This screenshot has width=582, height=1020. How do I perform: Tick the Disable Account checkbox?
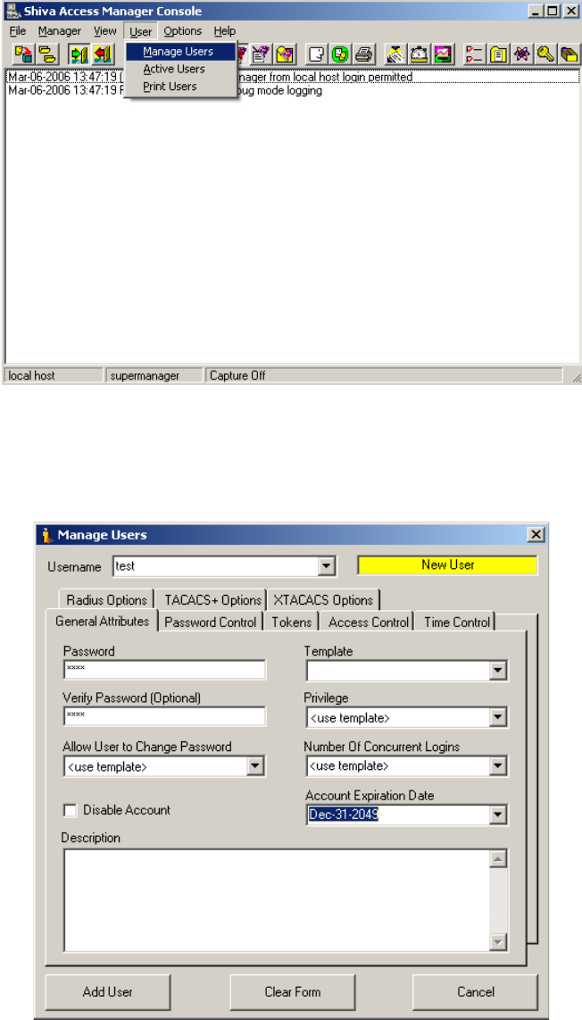(71, 810)
